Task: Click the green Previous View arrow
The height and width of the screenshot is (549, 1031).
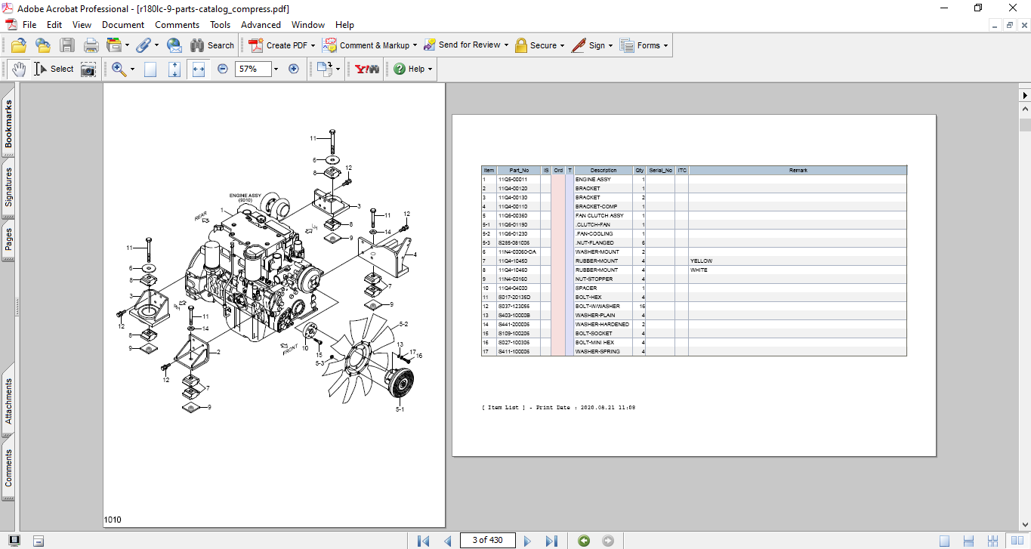Action: coord(584,541)
